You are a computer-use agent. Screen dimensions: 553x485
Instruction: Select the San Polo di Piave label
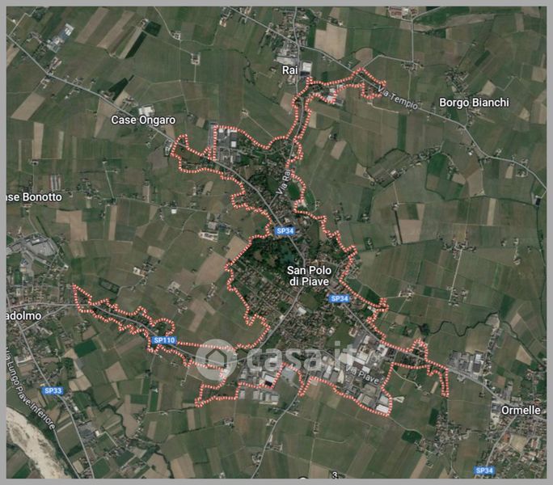(309, 276)
